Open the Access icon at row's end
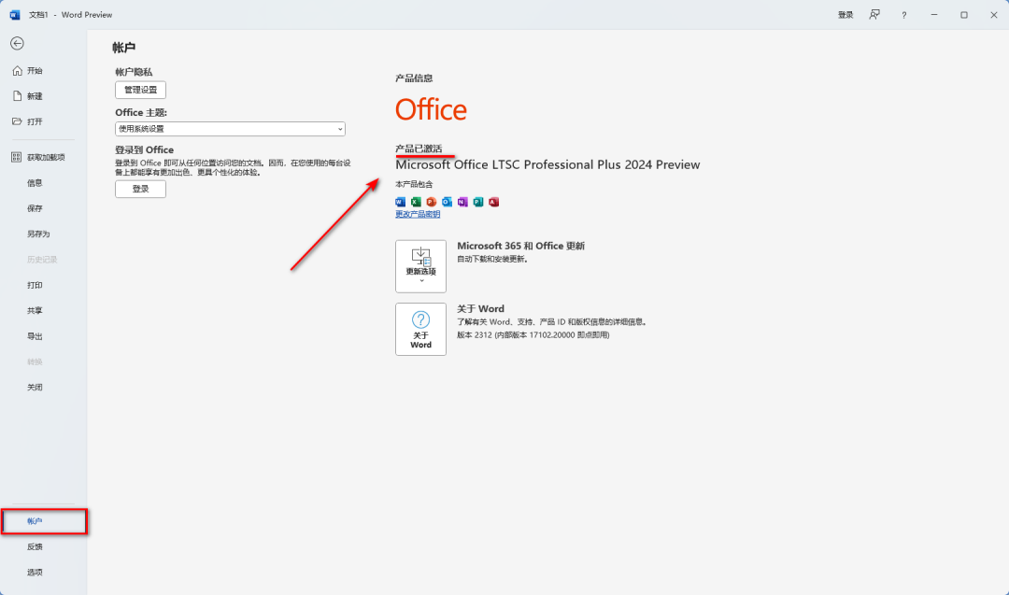 tap(493, 202)
